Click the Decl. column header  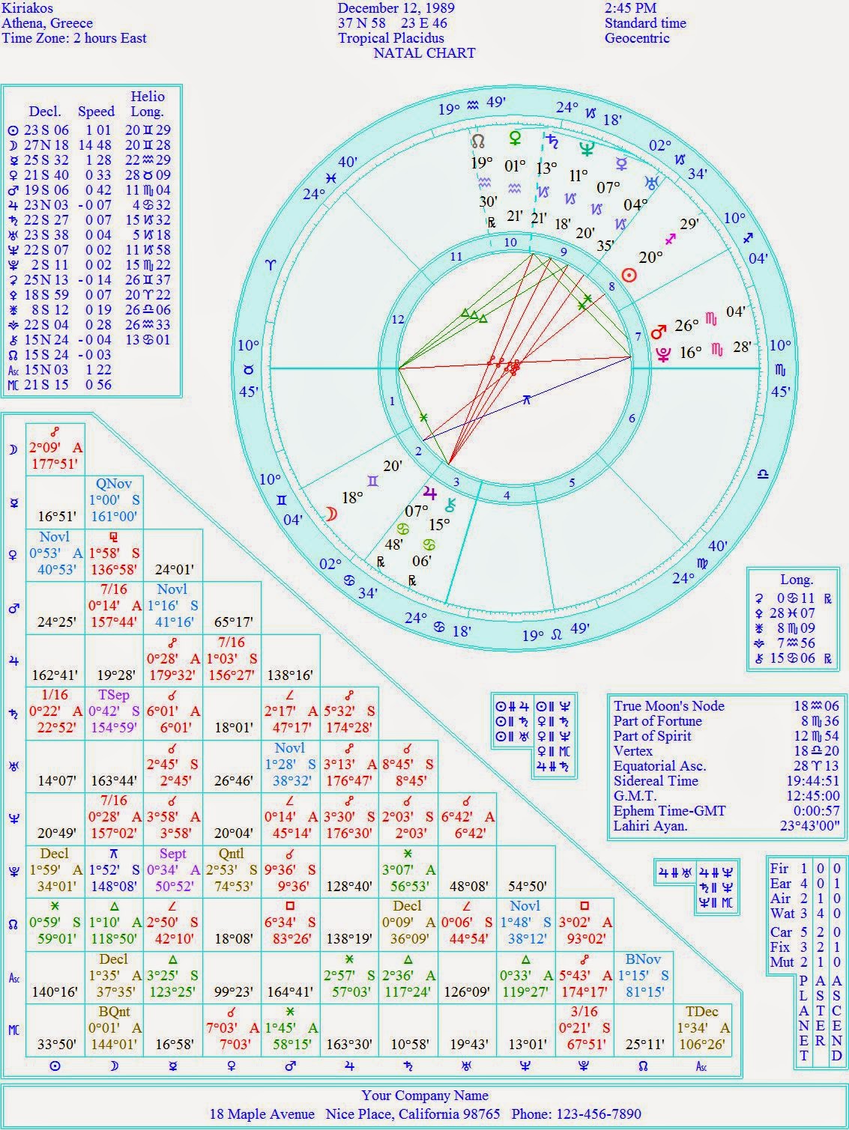45,112
